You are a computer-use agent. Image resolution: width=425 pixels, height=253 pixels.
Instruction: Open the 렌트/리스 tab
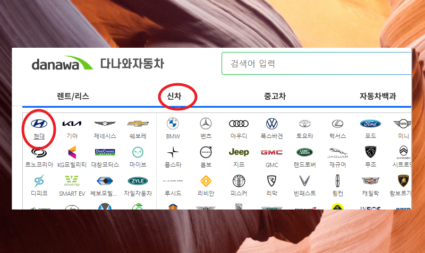point(73,96)
